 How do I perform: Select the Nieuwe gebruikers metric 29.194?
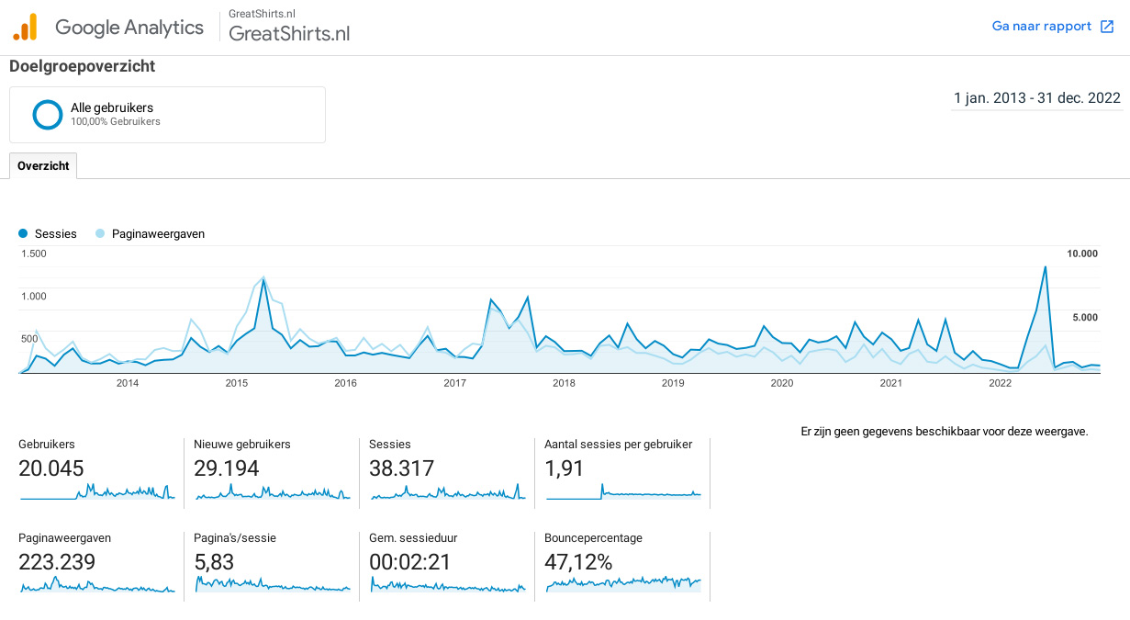click(x=227, y=468)
